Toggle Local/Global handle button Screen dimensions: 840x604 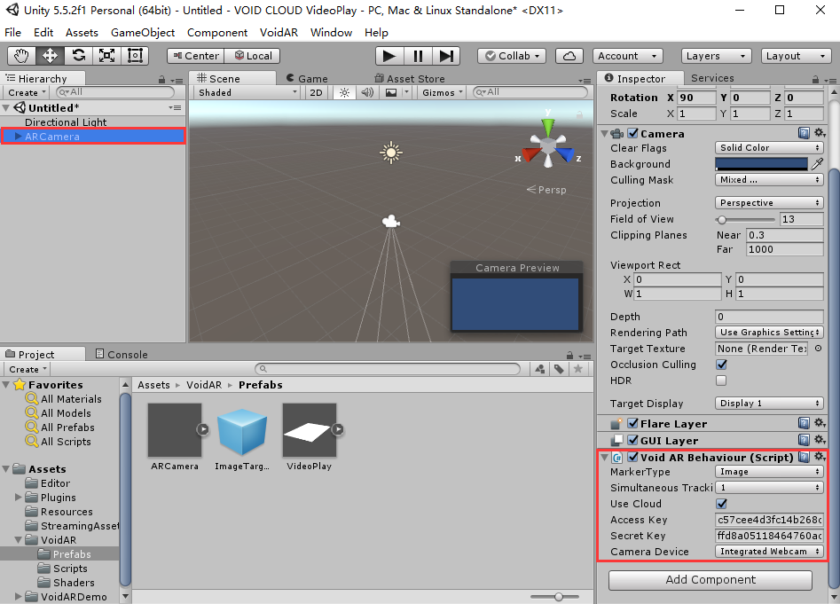252,56
